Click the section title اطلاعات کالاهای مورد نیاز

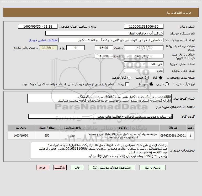point(175,107)
